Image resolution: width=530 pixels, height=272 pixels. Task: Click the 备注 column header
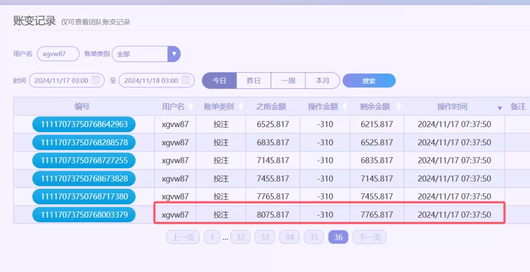pos(518,107)
